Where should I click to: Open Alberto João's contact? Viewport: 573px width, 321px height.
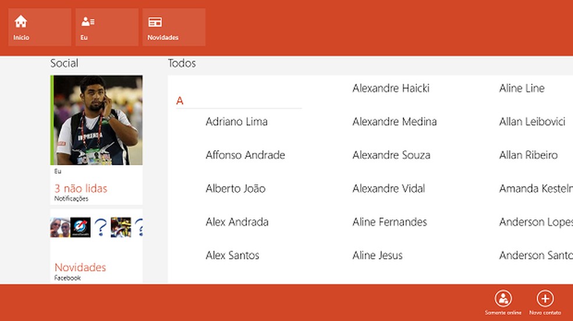(235, 188)
